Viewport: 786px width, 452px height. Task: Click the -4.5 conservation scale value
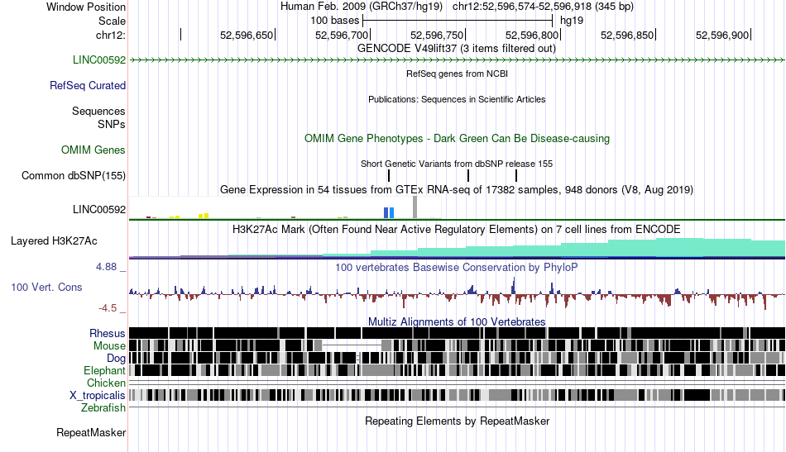(108, 308)
